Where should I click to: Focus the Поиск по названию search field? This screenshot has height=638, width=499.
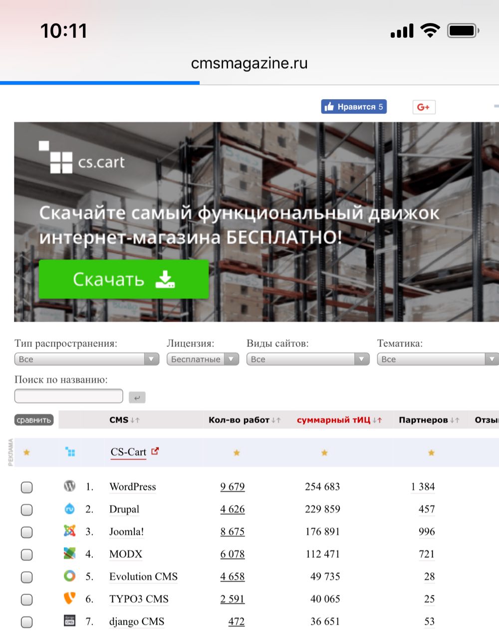pos(69,396)
